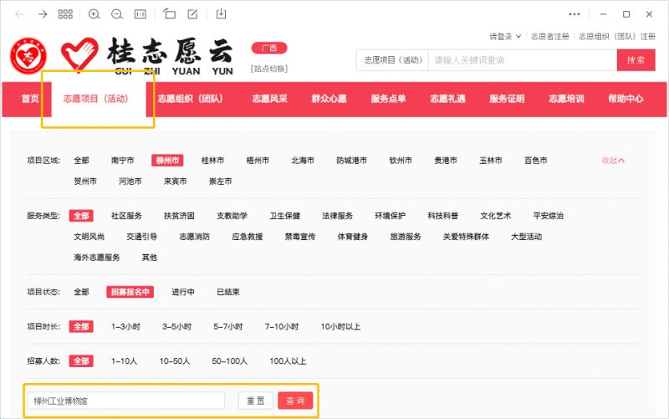Click the [站点切换] link
The image size is (669, 419).
click(269, 69)
